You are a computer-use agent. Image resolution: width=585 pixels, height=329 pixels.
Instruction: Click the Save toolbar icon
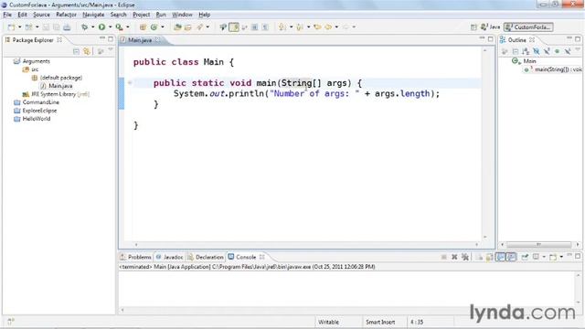[x=46, y=27]
